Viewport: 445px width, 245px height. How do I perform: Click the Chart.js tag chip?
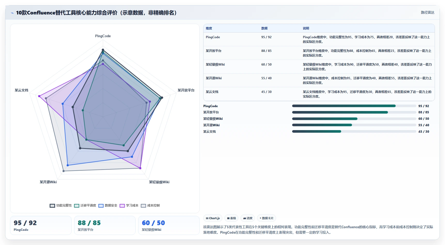[x=213, y=218]
